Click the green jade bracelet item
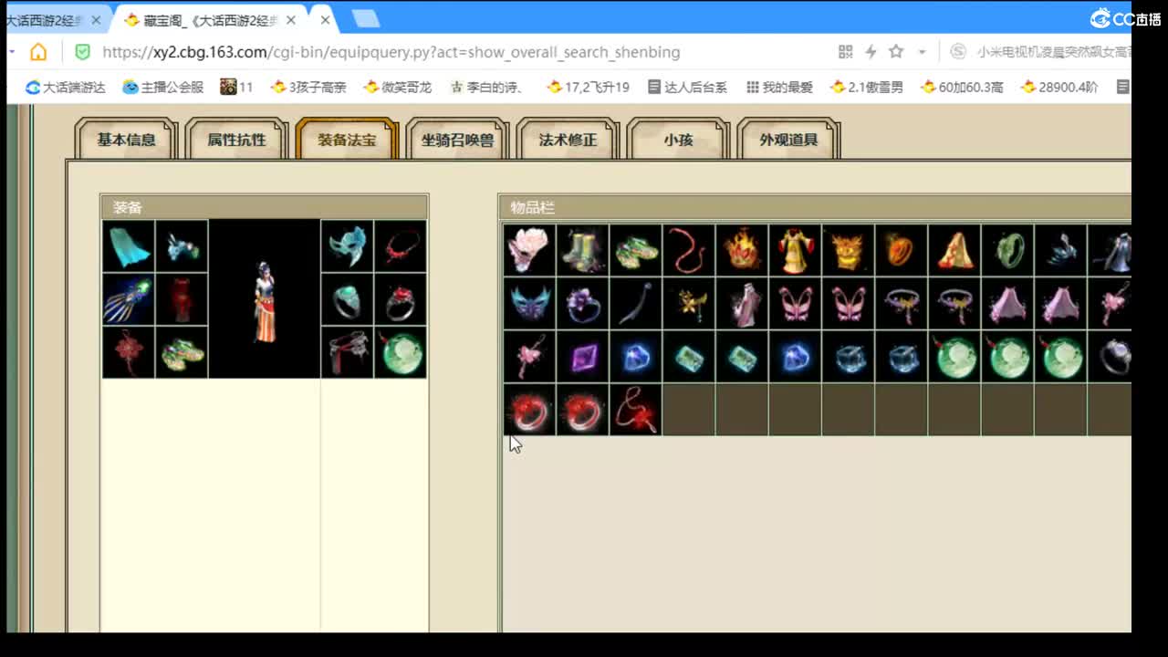Image resolution: width=1168 pixels, height=657 pixels. 1006,249
